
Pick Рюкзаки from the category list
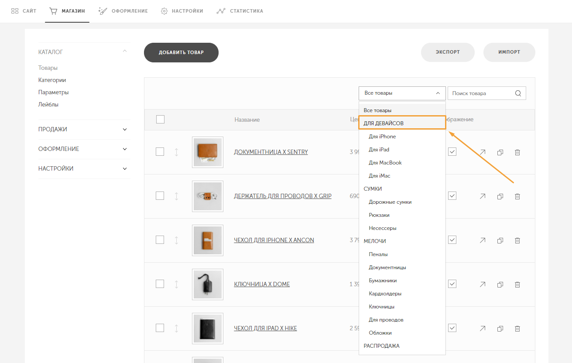402,215
